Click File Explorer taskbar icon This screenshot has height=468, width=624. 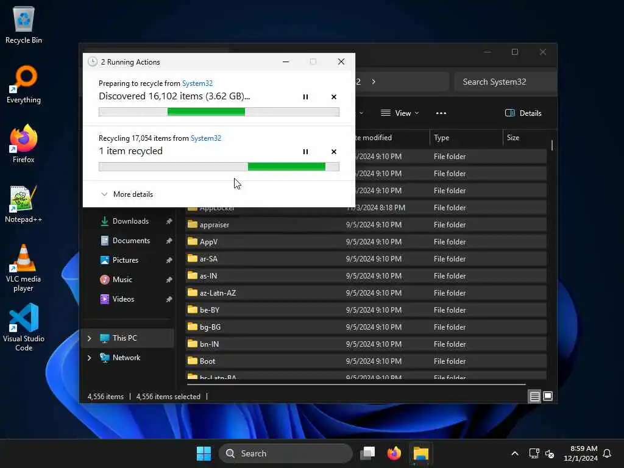420,453
